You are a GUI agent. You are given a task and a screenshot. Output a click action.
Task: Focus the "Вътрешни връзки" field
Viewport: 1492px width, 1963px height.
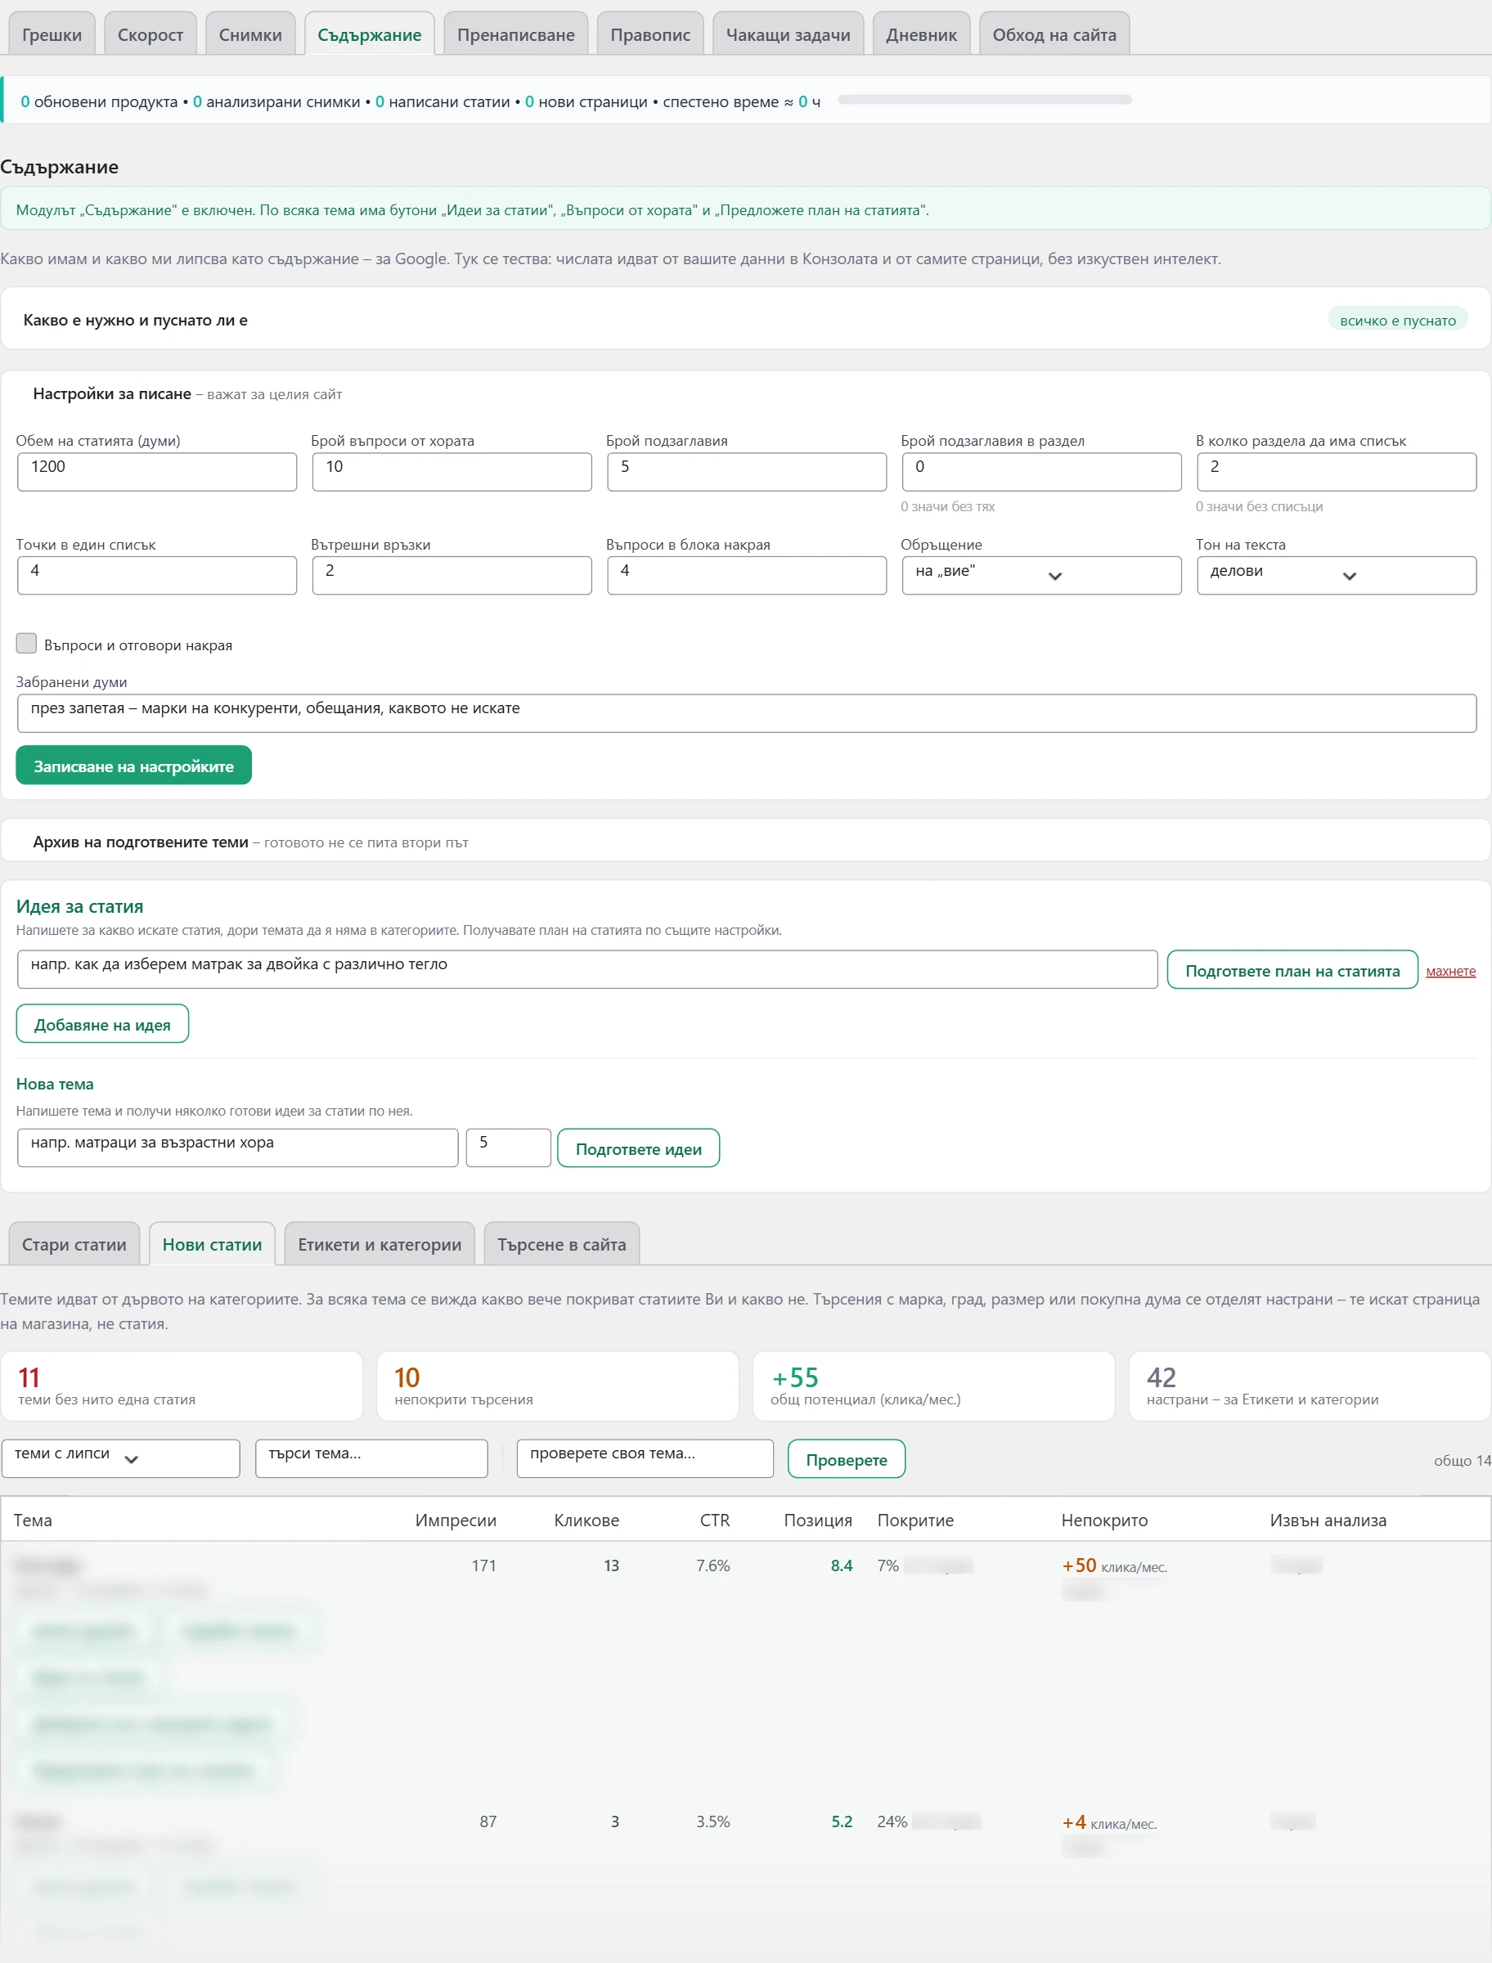pos(452,575)
